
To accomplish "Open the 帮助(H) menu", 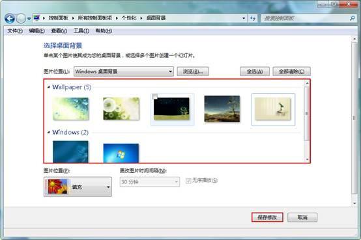I will tap(104, 31).
